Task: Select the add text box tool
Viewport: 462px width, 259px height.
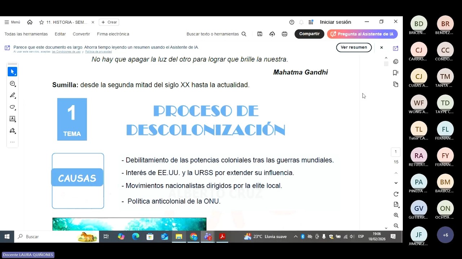Action: click(x=12, y=119)
